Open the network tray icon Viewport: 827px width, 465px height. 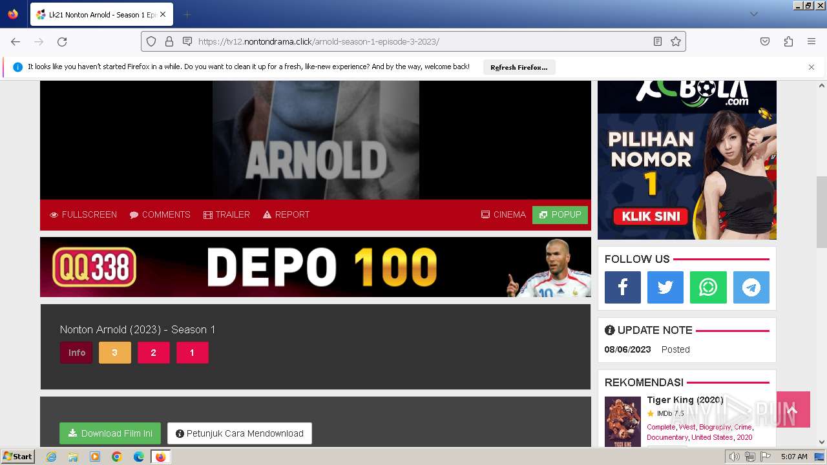coord(750,457)
